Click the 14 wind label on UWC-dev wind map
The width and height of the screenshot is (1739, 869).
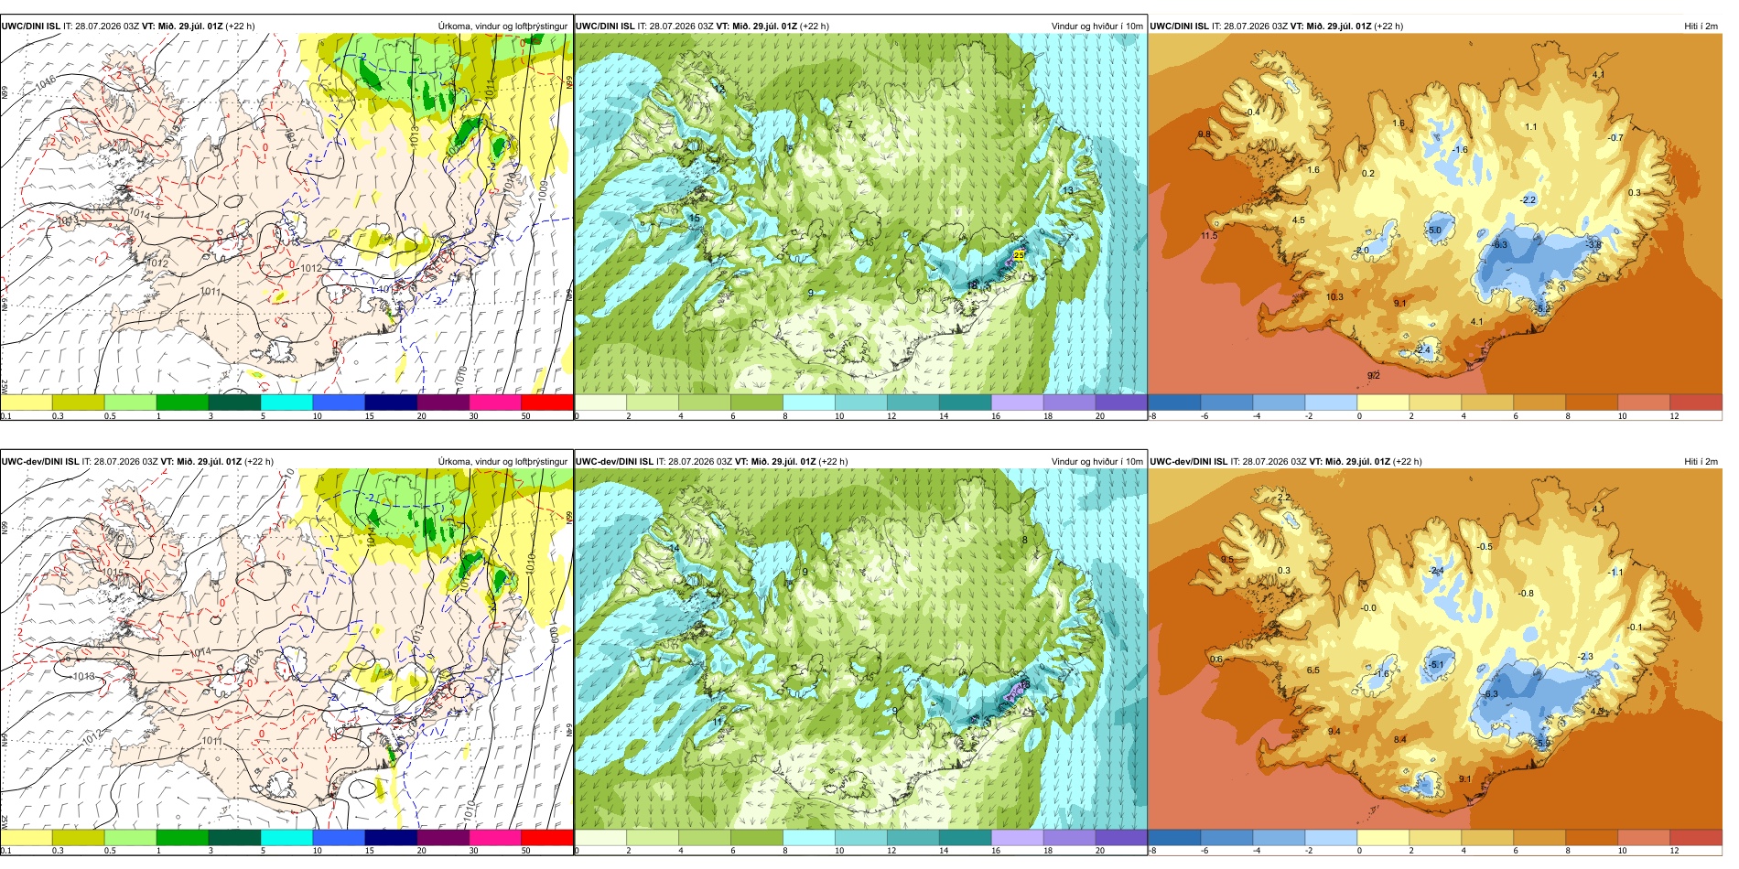675,549
